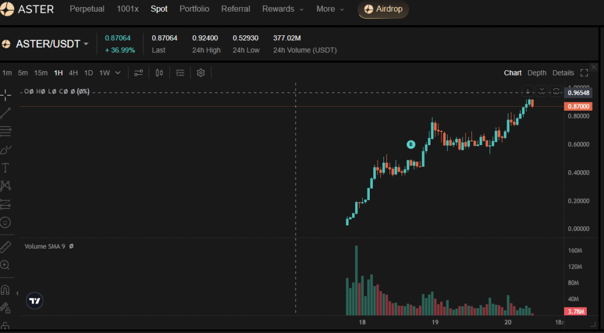The image size is (604, 333).
Task: Switch to the Depth view tab
Action: tap(537, 72)
